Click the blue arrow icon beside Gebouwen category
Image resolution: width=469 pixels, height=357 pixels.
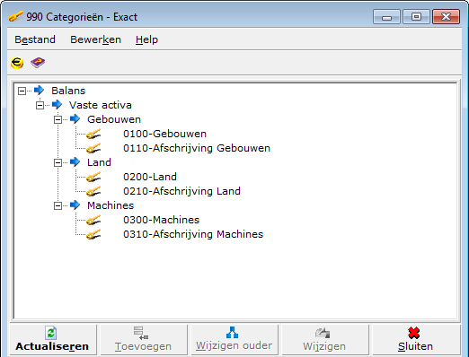pos(75,119)
